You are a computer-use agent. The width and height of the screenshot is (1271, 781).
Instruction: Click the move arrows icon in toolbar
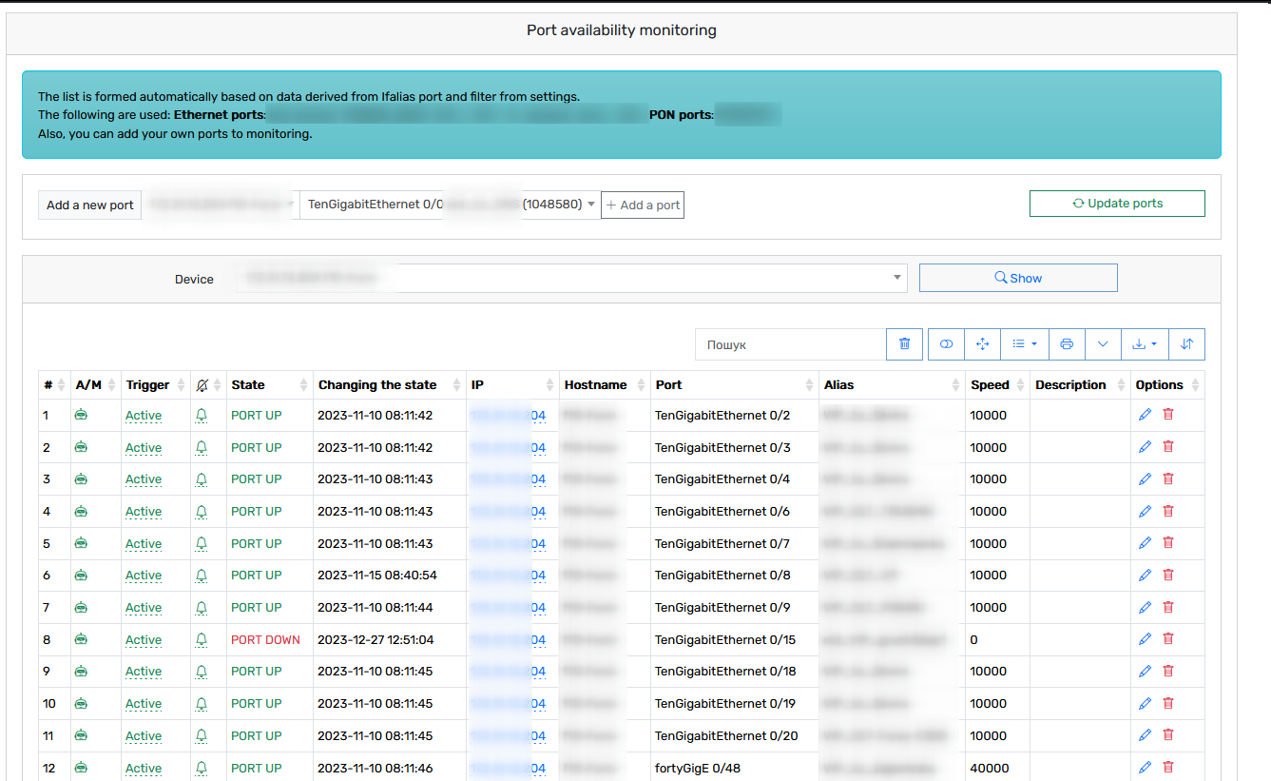[x=983, y=344]
